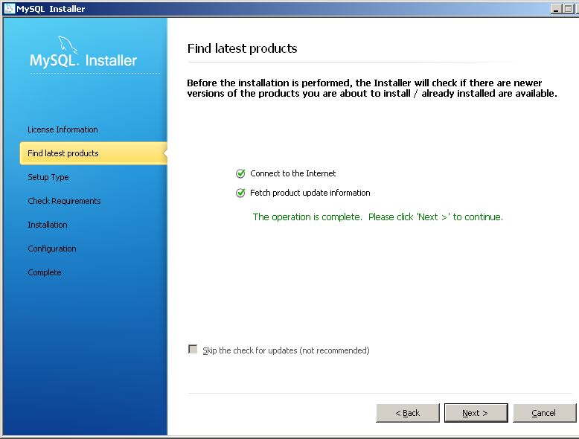Click the green check beside Fetch product update
Image resolution: width=579 pixels, height=439 pixels.
240,193
